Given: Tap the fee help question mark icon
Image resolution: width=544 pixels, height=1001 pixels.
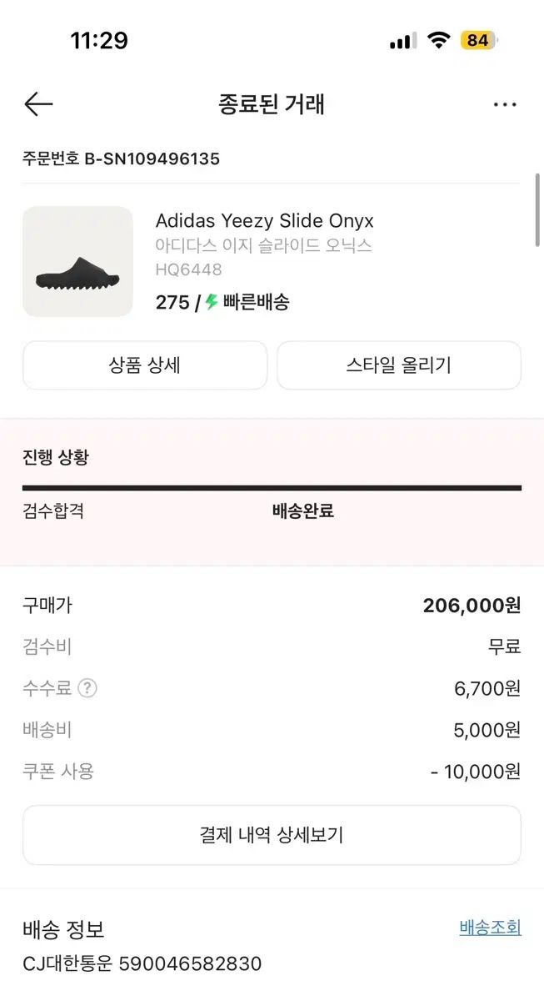Looking at the screenshot, I should coord(87,689).
